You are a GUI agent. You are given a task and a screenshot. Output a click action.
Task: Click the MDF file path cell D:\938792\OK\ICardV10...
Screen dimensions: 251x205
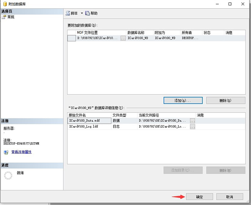click(x=97, y=38)
